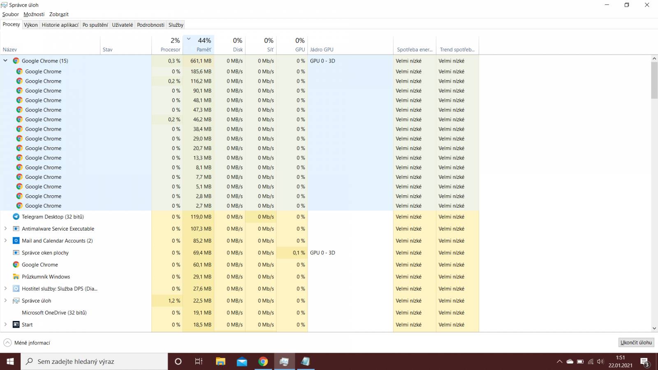Open the notepad-like app on taskbar
The width and height of the screenshot is (658, 370).
(305, 361)
